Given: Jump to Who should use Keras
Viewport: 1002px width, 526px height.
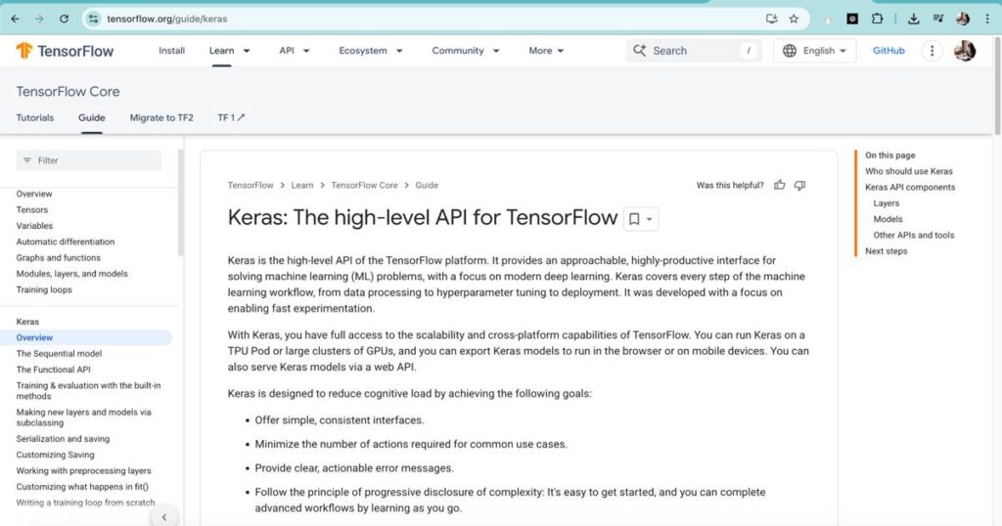Looking at the screenshot, I should coord(909,171).
